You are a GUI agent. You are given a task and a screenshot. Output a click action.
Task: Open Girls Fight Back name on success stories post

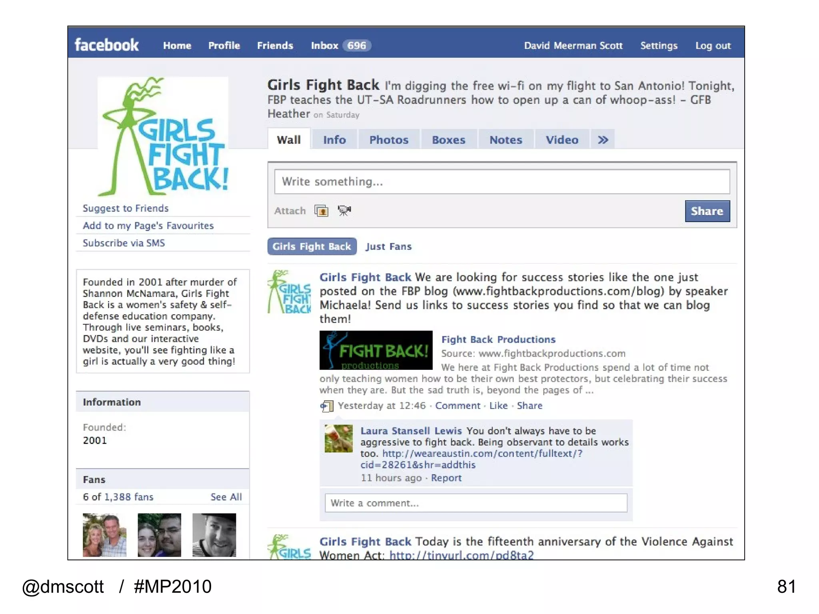pyautogui.click(x=365, y=277)
